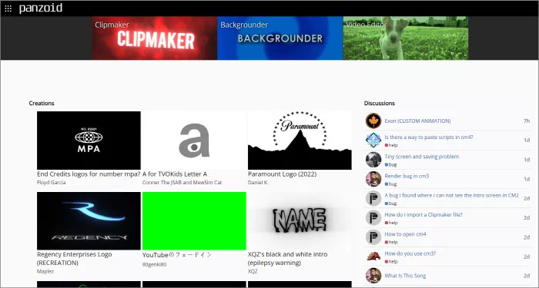Click the Discussions heading
Viewport: 539px width, 288px height.
click(380, 103)
